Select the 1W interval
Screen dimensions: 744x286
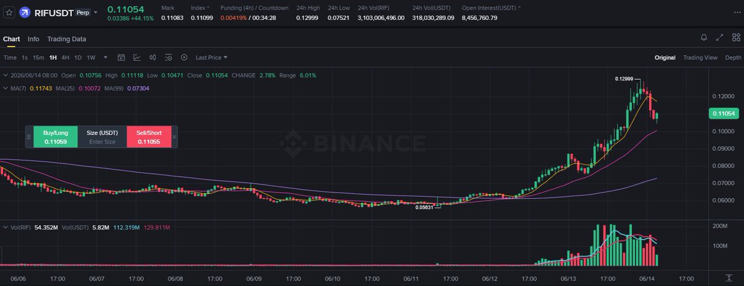pos(91,58)
